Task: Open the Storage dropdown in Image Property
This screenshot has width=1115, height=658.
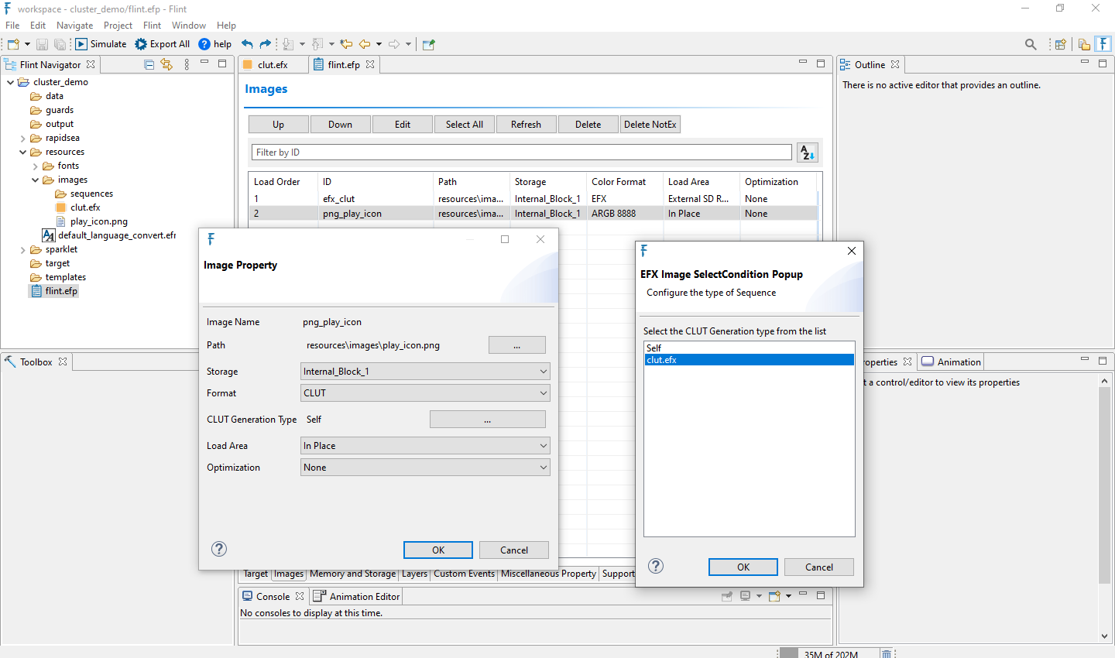Action: [x=425, y=372]
